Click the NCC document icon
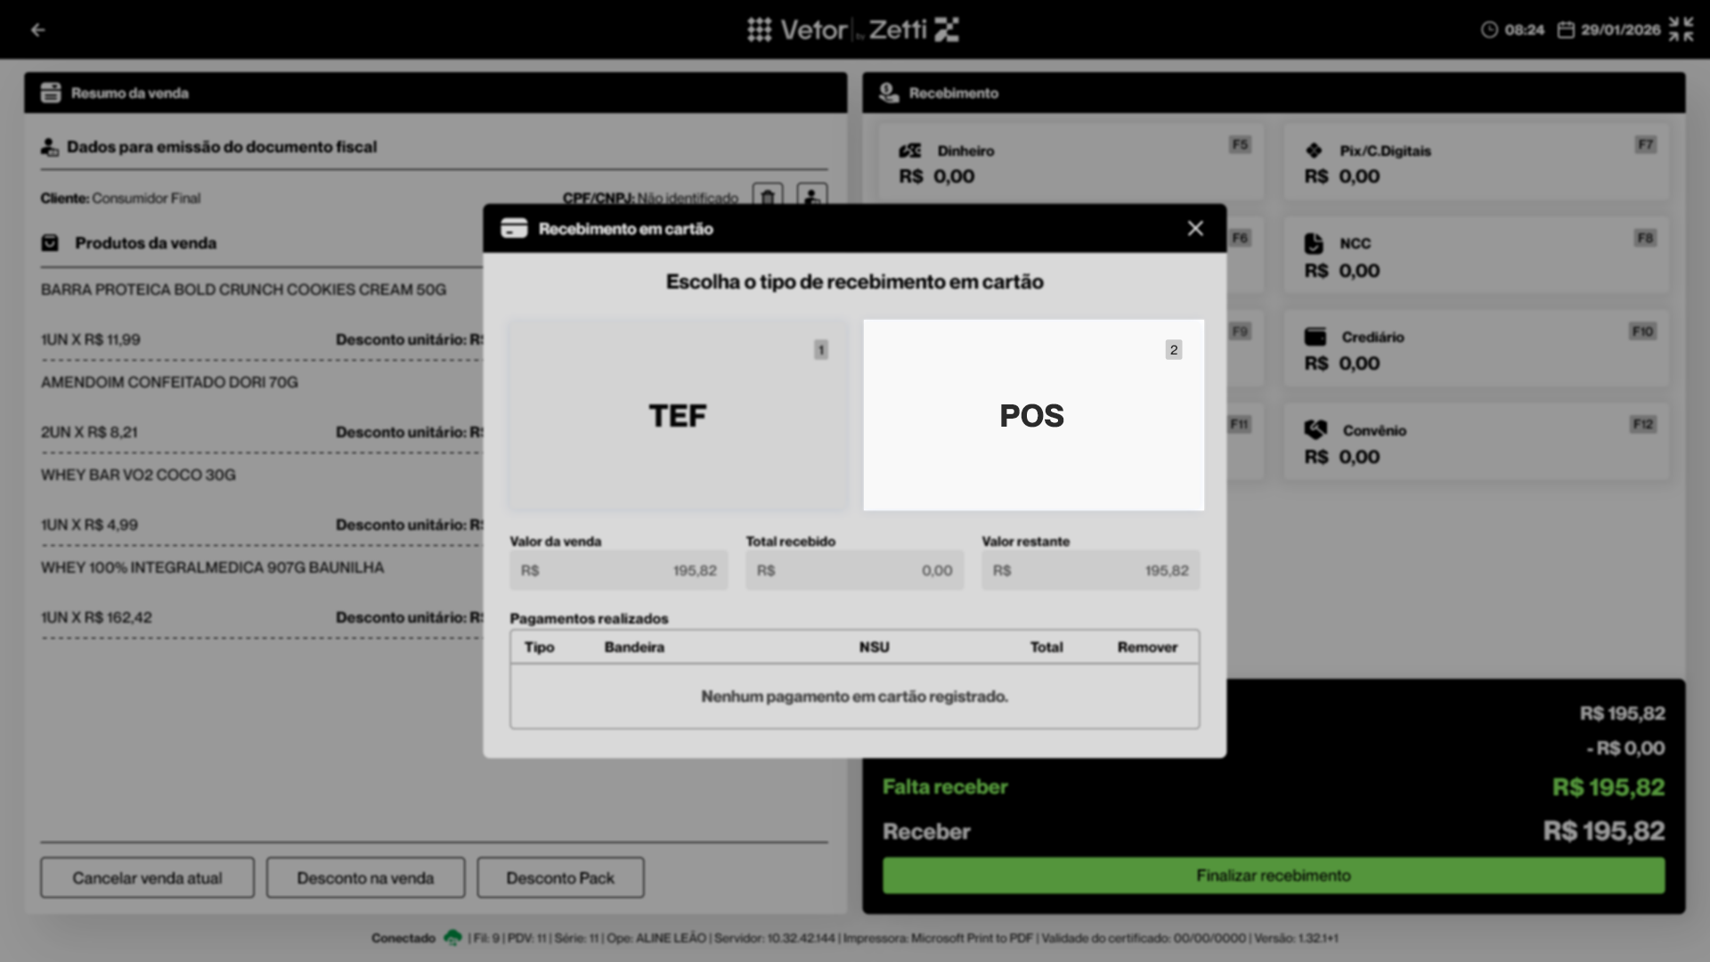Image resolution: width=1710 pixels, height=962 pixels. [x=1314, y=243]
